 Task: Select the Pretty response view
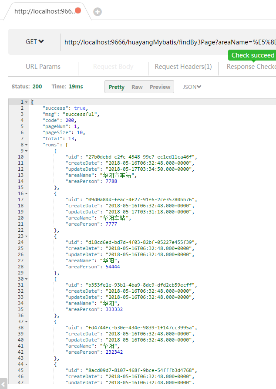pos(117,87)
